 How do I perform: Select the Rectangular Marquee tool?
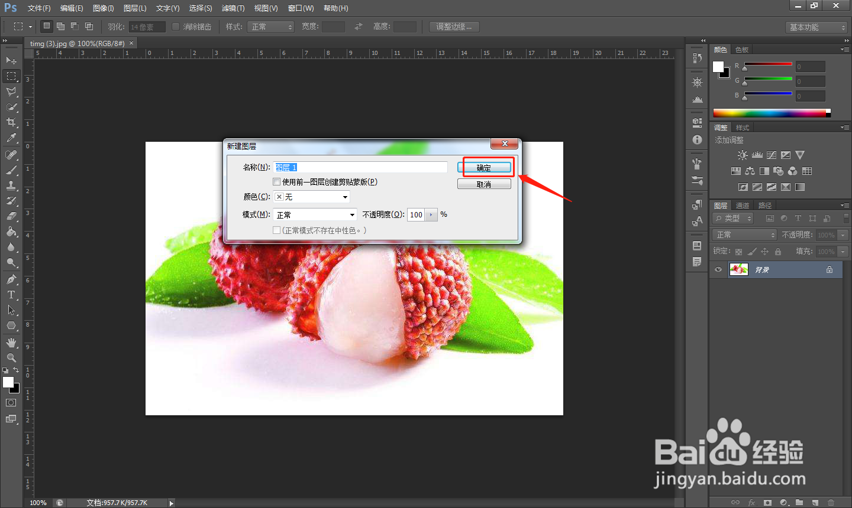point(11,76)
